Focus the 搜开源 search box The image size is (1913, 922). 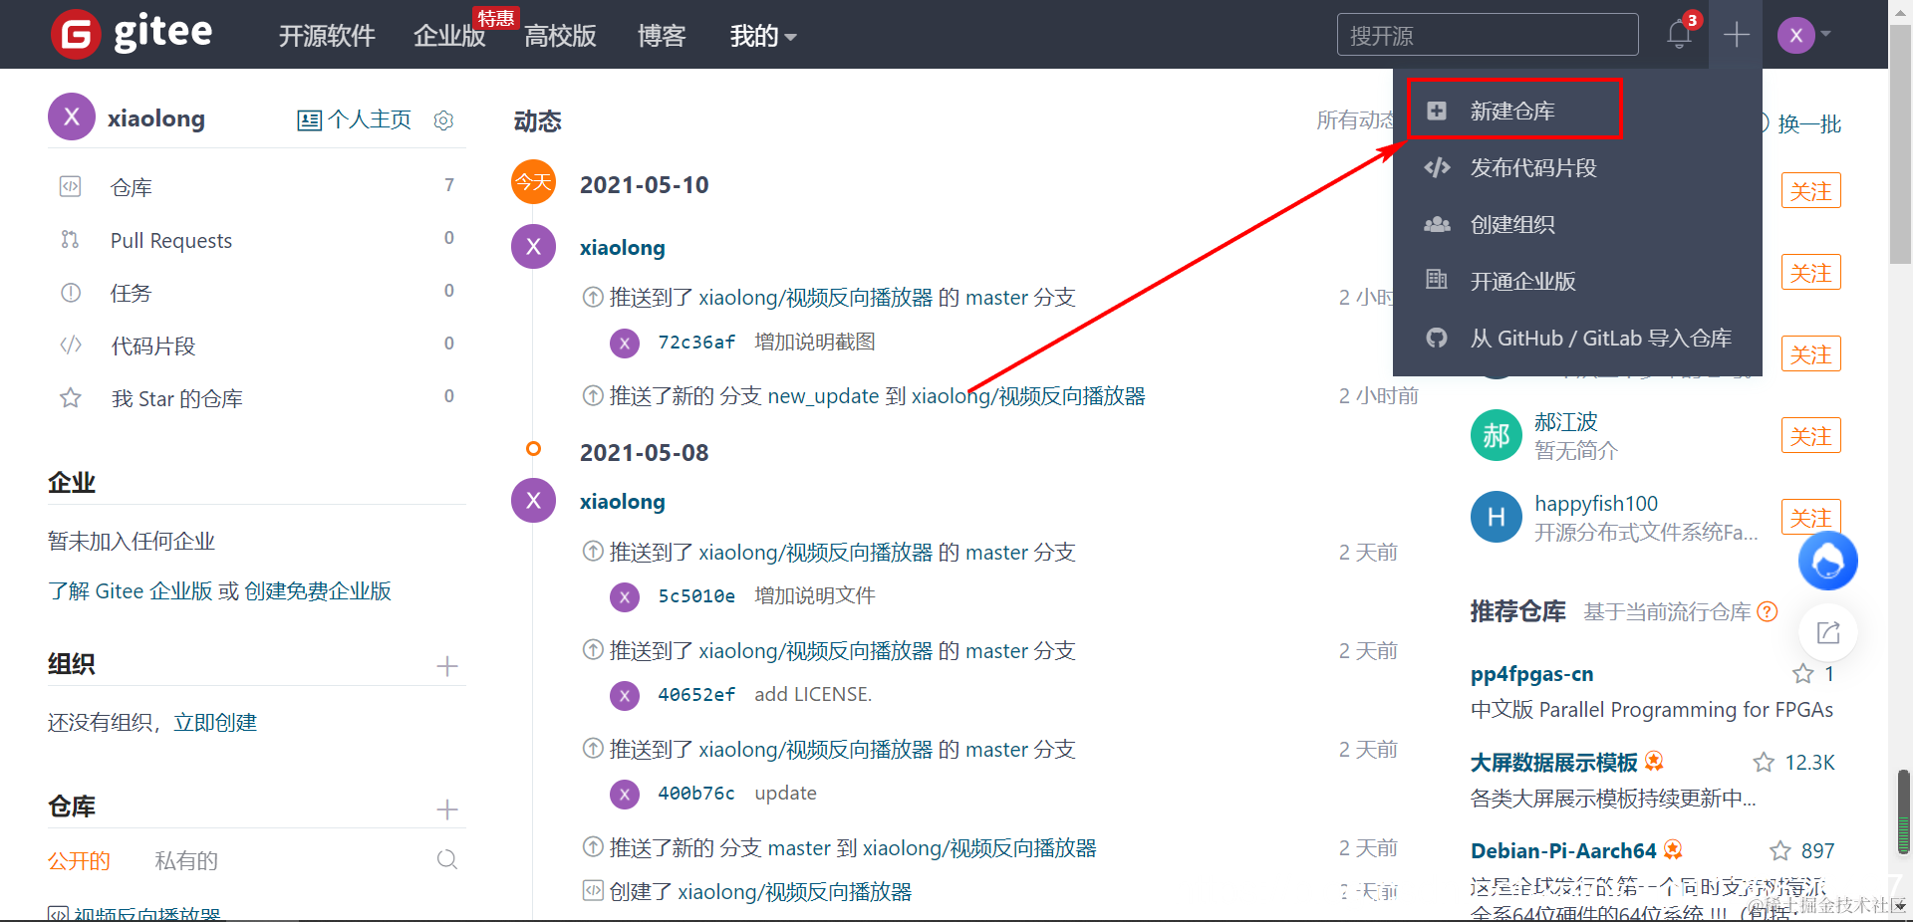(1488, 35)
